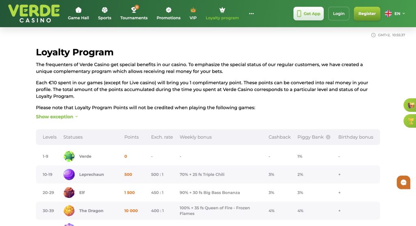Viewport: 416px width, 226px height.
Task: Click the treasure chest side button
Action: tap(411, 105)
